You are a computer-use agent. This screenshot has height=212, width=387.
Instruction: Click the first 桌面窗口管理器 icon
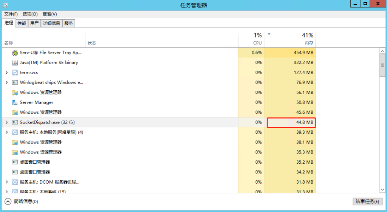[x=15, y=162]
